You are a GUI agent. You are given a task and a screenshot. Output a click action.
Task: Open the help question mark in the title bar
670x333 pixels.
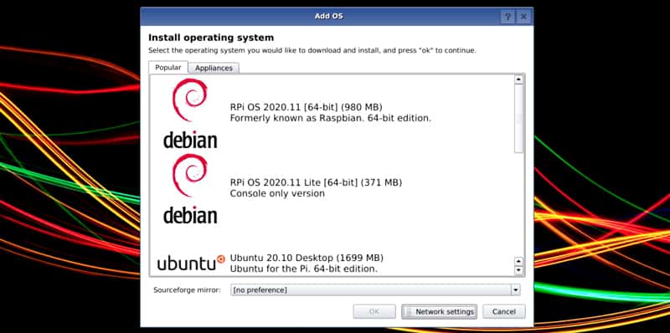pos(508,17)
